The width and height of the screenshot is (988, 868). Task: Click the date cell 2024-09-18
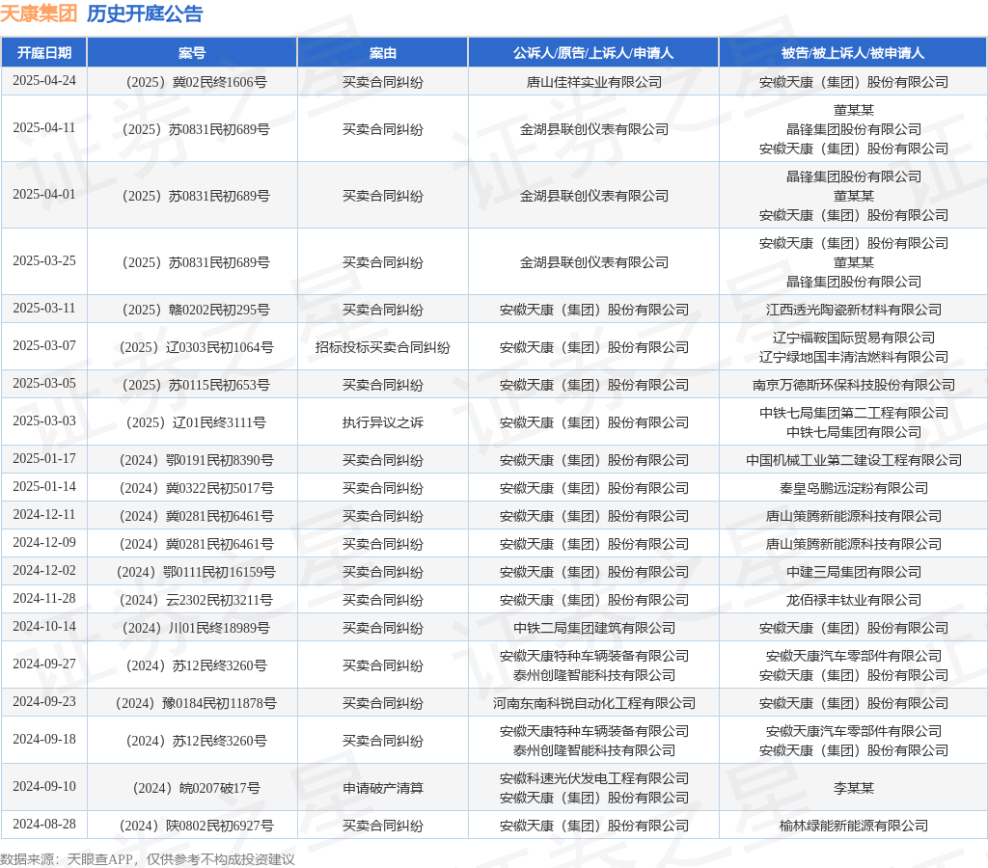click(x=44, y=740)
